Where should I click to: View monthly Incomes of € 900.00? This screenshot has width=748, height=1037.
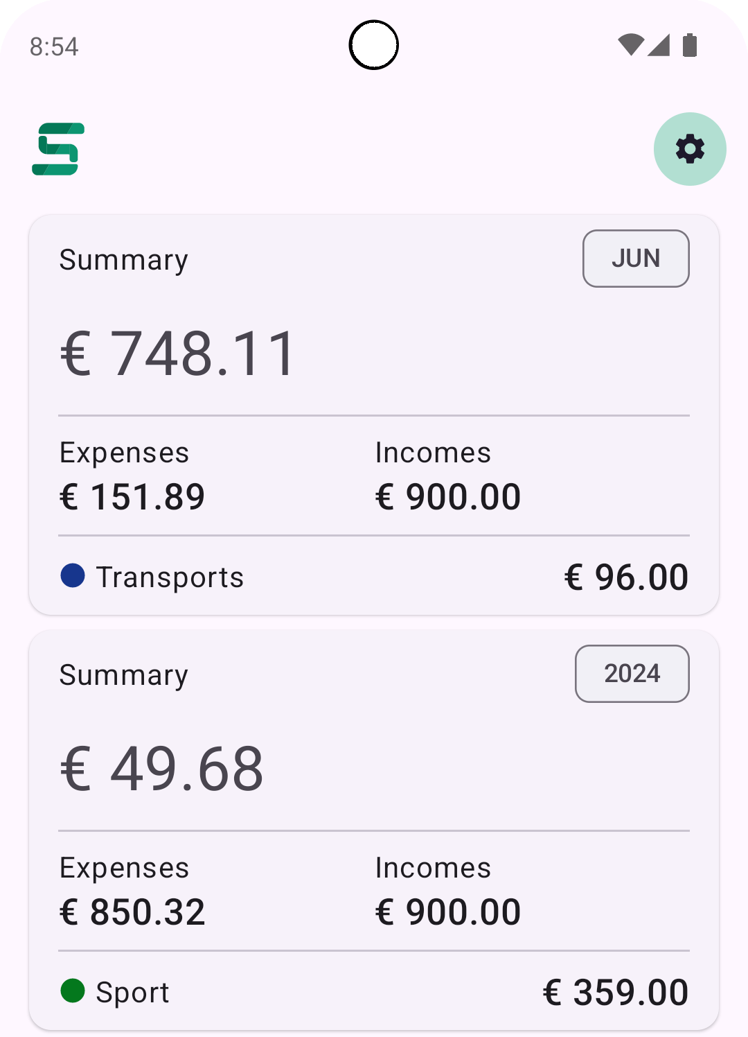pyautogui.click(x=448, y=496)
